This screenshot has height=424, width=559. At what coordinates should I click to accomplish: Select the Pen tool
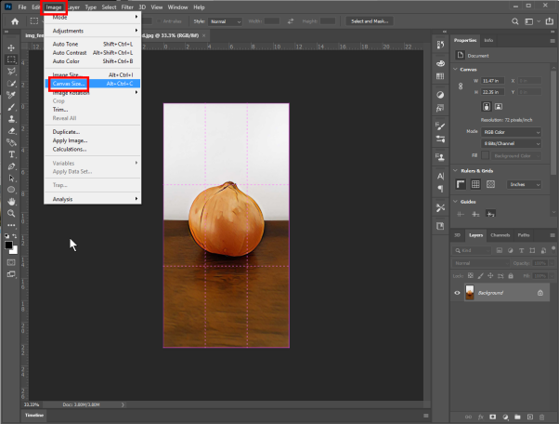pos(11,166)
